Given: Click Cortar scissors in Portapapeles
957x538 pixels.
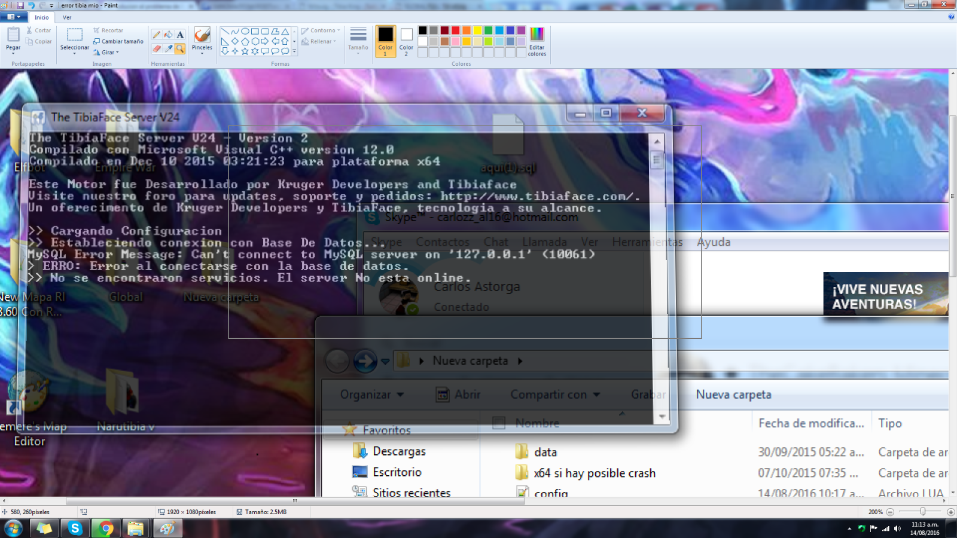Looking at the screenshot, I should (x=38, y=30).
